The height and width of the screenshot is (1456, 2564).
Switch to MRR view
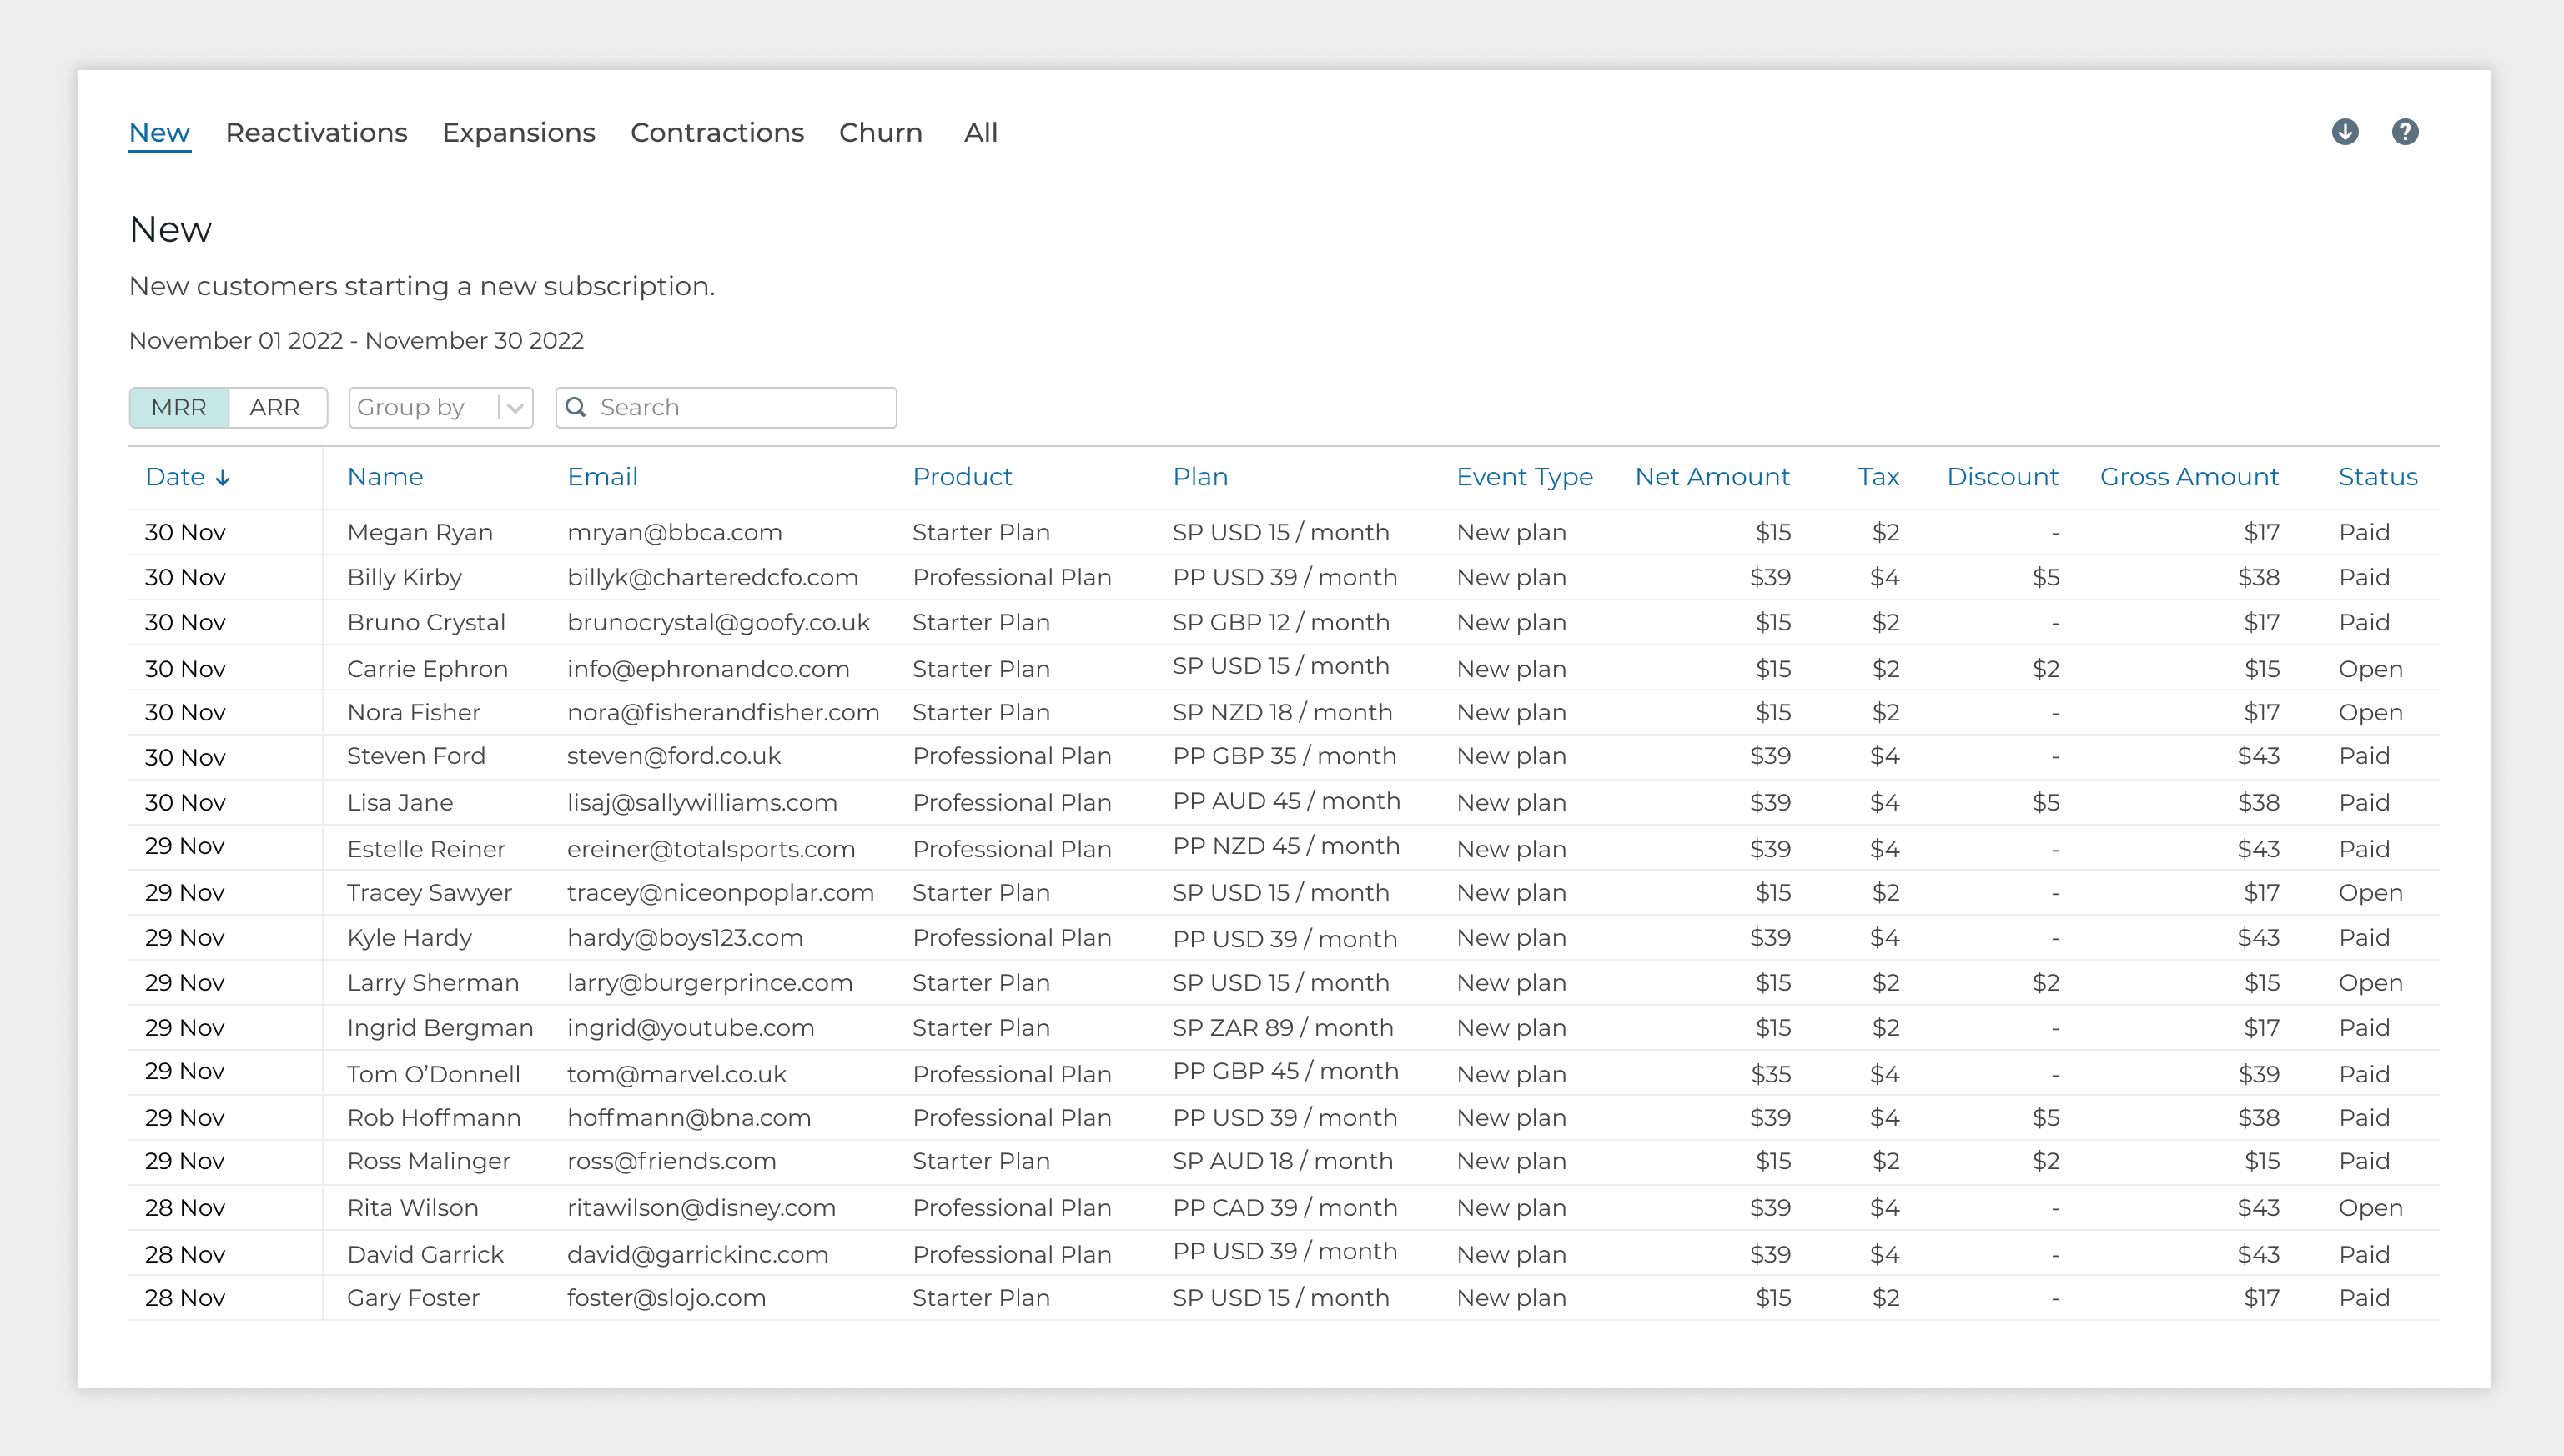(x=179, y=407)
